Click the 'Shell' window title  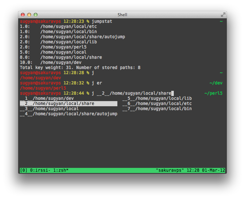pos(122,15)
